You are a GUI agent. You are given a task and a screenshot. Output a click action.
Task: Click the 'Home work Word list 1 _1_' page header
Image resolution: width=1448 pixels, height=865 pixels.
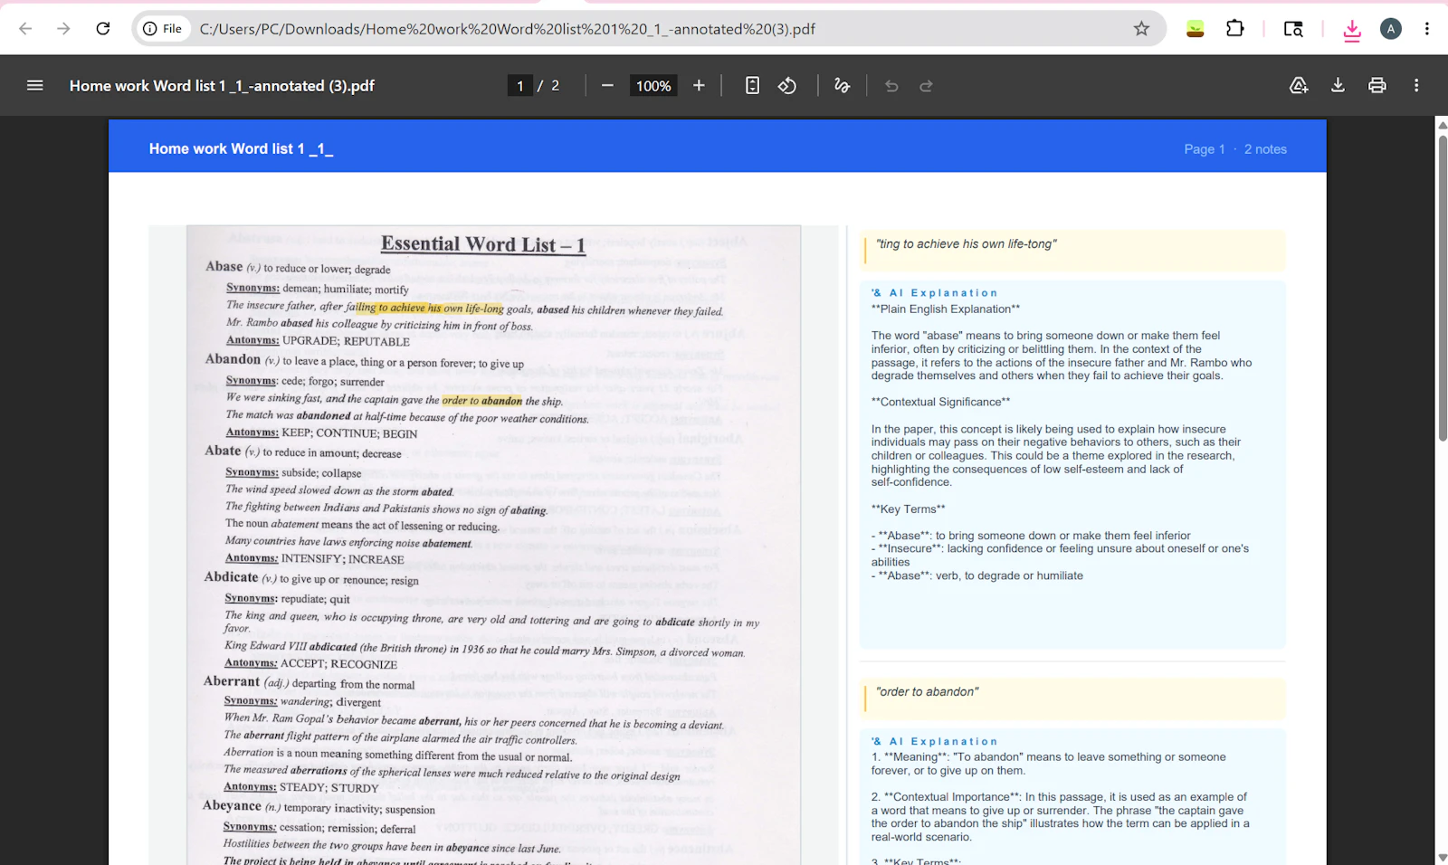point(241,148)
